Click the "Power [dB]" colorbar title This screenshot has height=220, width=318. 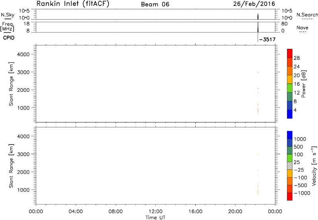tap(303, 84)
